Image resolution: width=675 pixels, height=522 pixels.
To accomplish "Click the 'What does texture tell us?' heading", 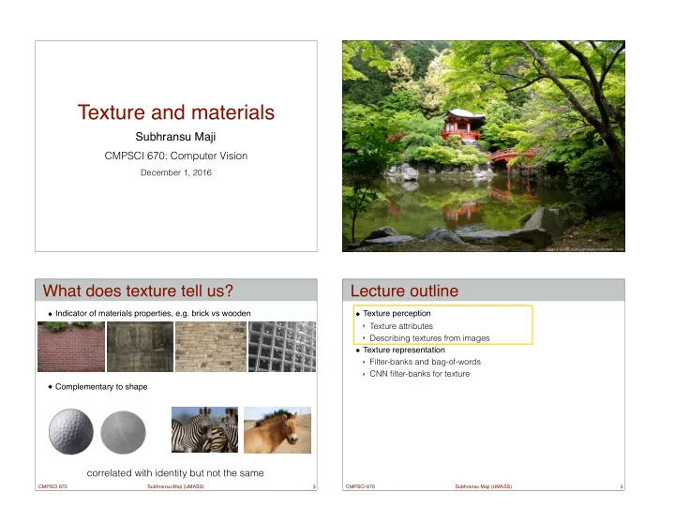I will coord(138,291).
